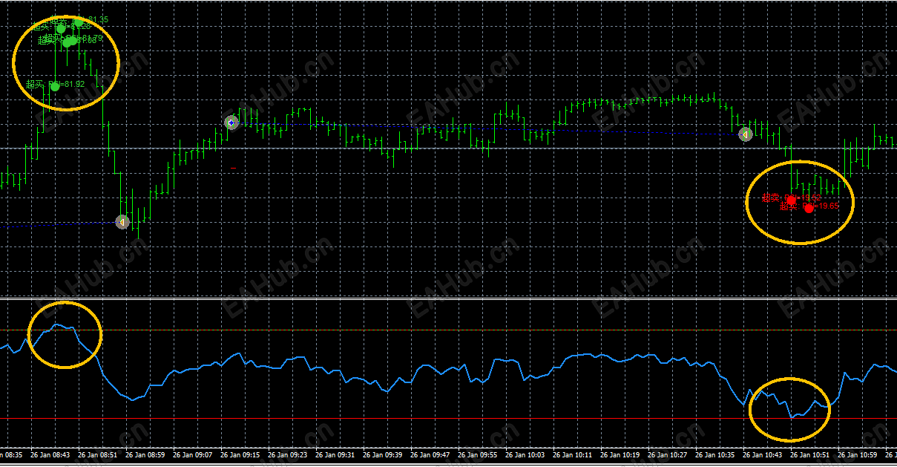Click the 超卖: RSI=19.52 label text
Viewport: 897px width, 467px height.
791,197
